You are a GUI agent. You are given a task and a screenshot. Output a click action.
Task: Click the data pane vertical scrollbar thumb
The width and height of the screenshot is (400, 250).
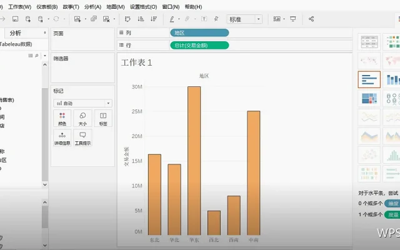click(45, 134)
